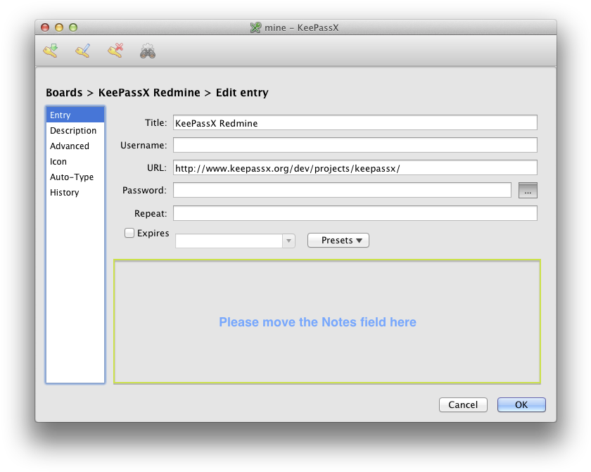Click the Cancel button
This screenshot has width=591, height=472.
[463, 404]
